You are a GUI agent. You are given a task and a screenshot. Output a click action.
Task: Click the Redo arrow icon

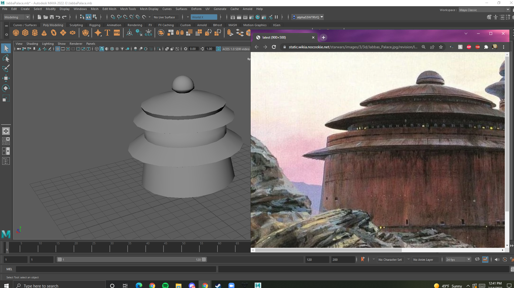click(x=64, y=17)
